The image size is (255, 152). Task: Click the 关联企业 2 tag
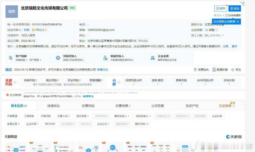[x=39, y=30]
